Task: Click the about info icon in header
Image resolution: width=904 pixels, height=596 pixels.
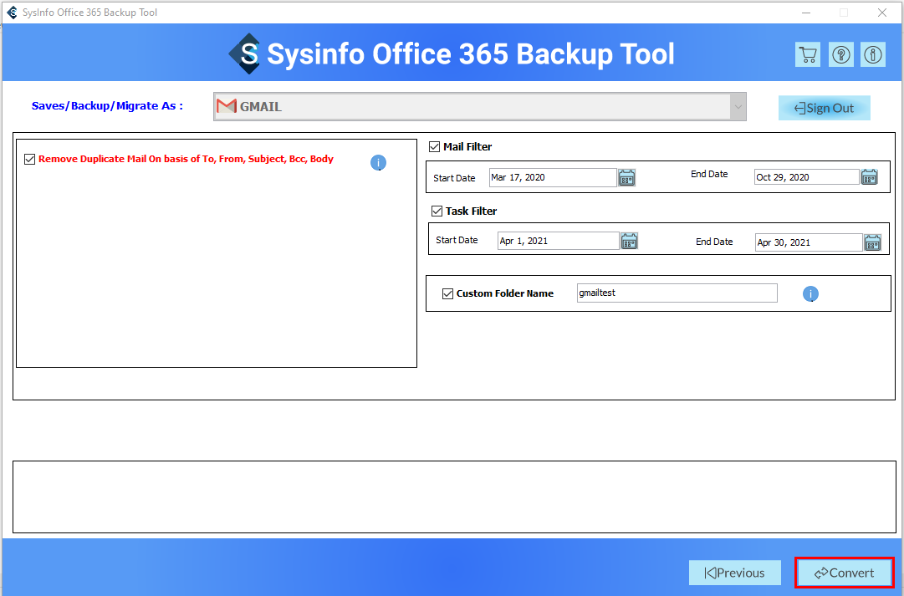Action: point(873,54)
